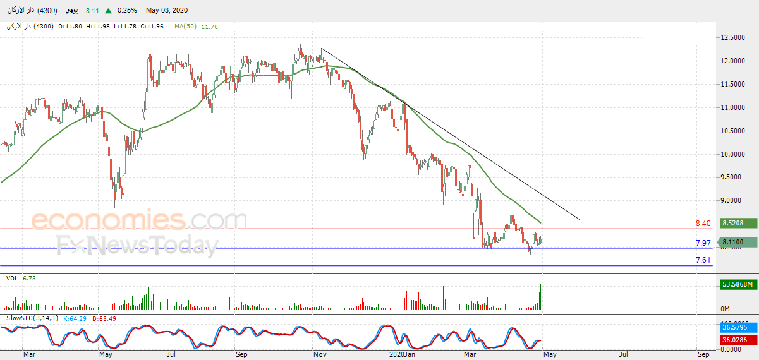Click the H:11.98 high value

[99, 27]
